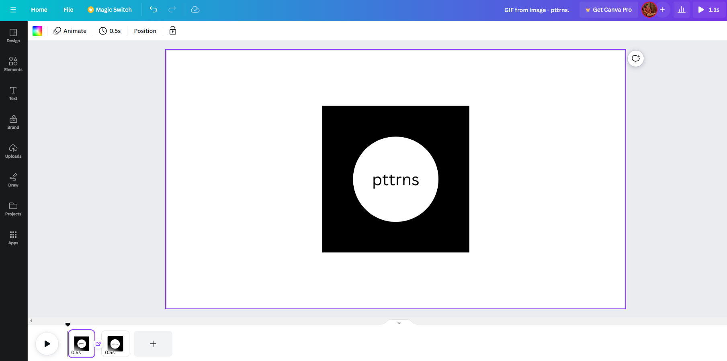727x361 pixels.
Task: Select the Draw tool
Action: [13, 180]
